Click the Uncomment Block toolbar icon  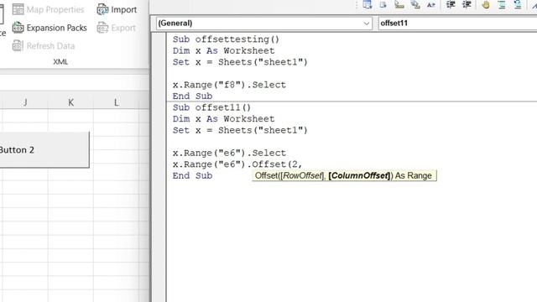point(518,4)
